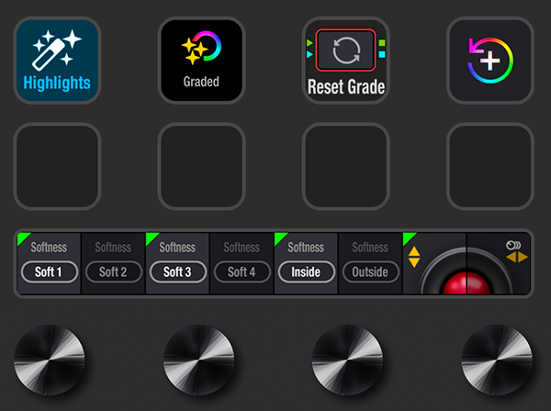
Task: Click the red trackball control
Action: point(467,283)
